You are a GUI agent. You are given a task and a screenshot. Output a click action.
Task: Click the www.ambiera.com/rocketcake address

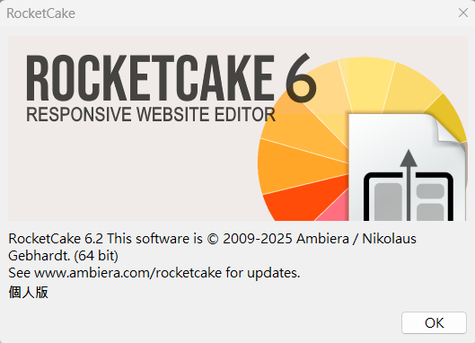pos(128,273)
